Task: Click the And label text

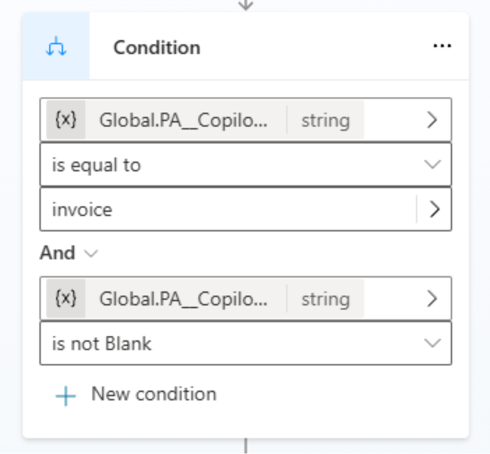Action: tap(57, 253)
